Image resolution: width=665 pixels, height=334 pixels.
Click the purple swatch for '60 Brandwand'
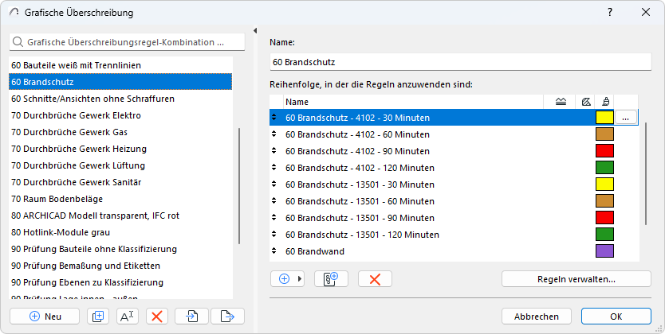pos(604,251)
